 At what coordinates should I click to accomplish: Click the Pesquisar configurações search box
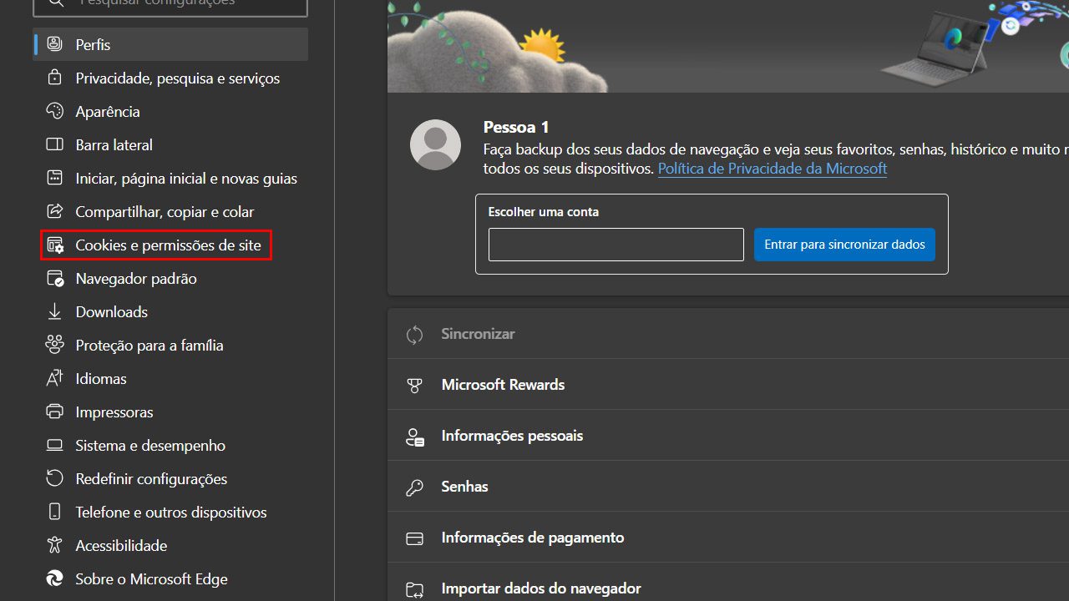[170, 7]
